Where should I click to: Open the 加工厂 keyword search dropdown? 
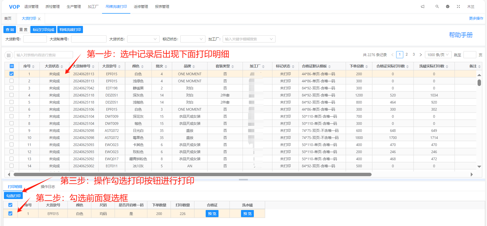(x=249, y=39)
